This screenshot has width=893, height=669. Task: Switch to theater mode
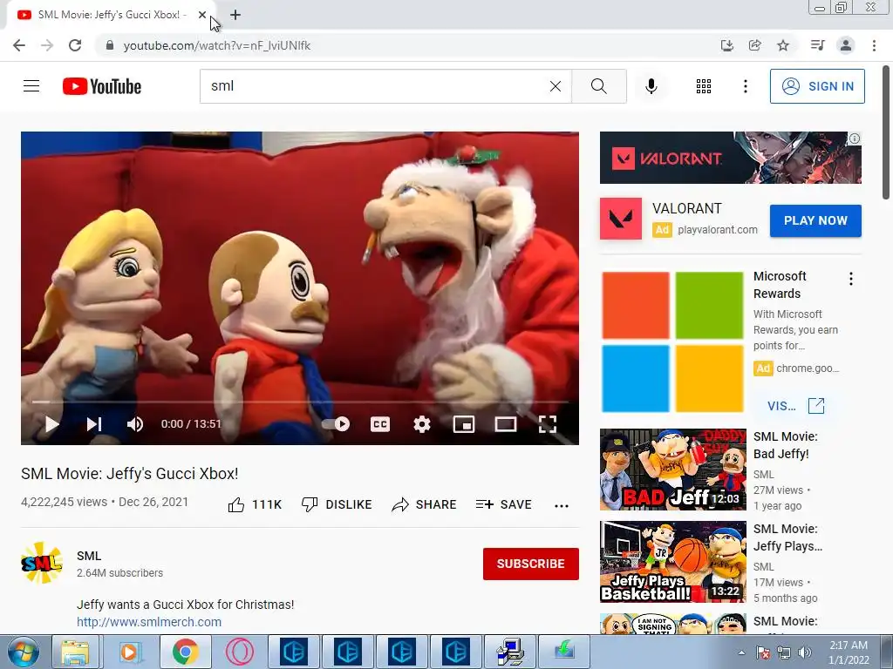(505, 424)
